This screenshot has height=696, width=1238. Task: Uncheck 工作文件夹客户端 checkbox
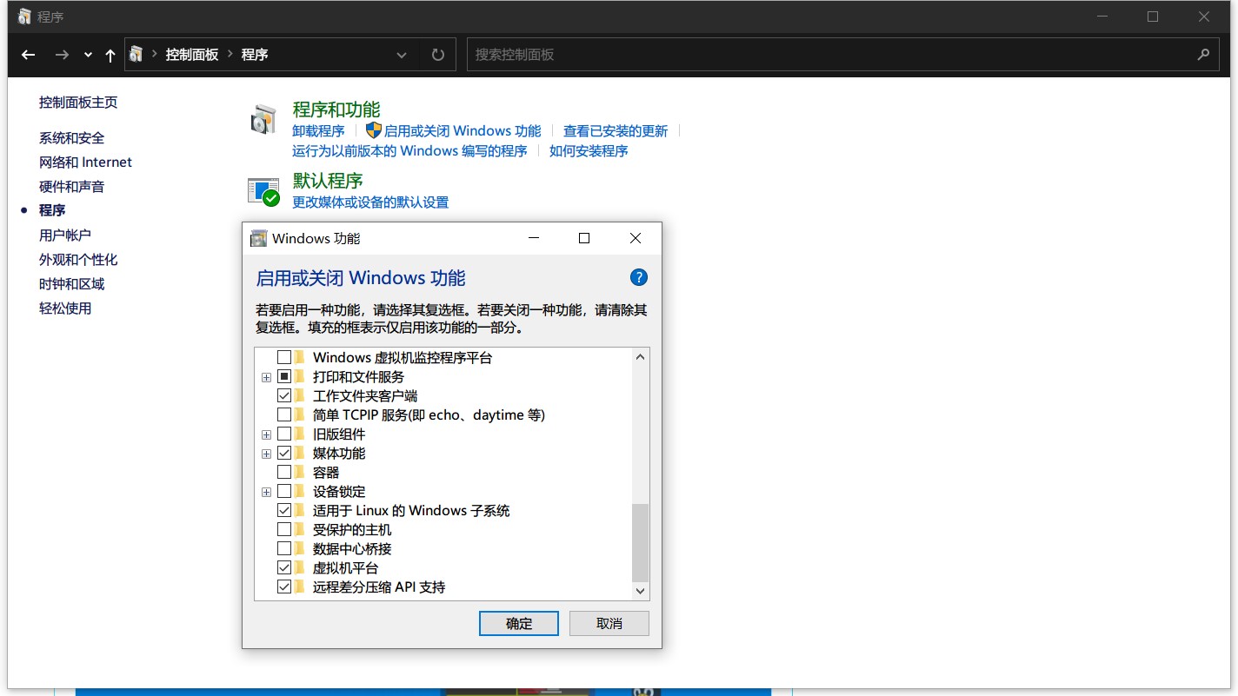pos(284,395)
